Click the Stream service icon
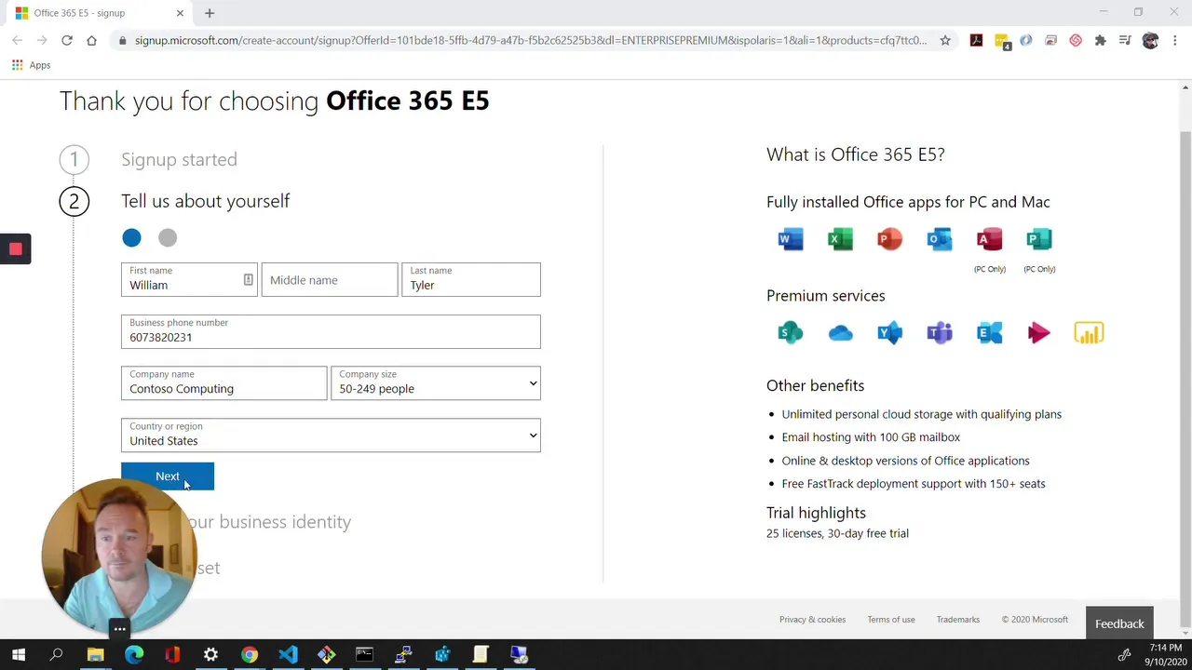This screenshot has width=1192, height=670. click(x=1039, y=332)
